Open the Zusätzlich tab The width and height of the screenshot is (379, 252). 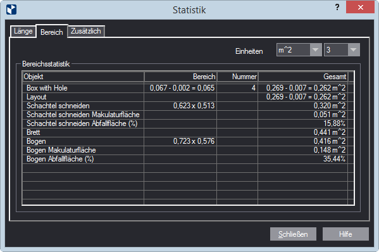86,31
